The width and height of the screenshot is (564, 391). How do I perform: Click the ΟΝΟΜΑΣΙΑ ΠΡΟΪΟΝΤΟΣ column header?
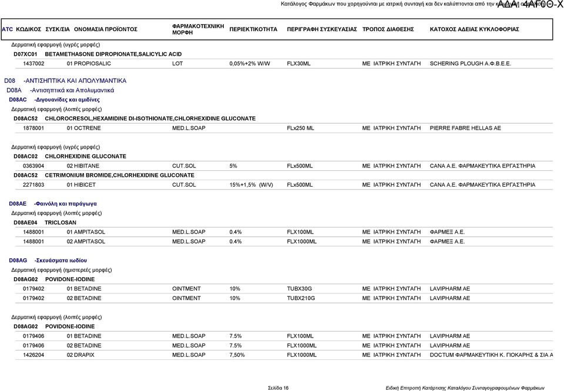coord(106,29)
